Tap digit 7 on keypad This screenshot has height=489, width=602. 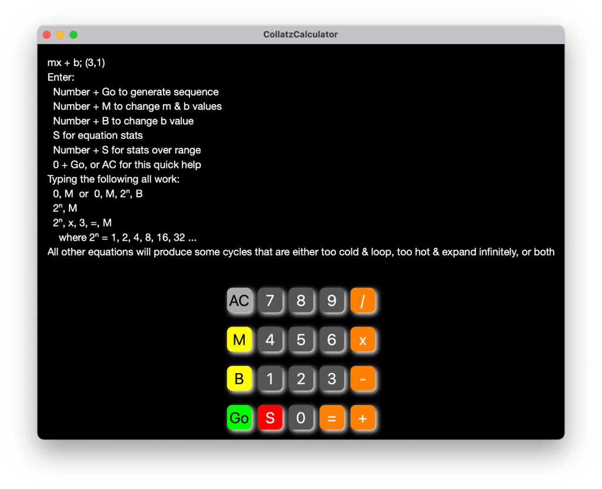(270, 301)
